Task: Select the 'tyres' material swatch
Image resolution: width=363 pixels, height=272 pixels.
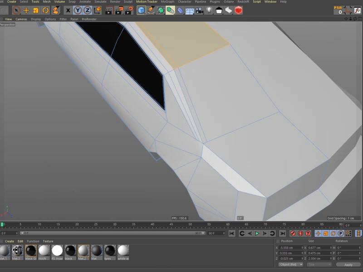Action: 110,251
